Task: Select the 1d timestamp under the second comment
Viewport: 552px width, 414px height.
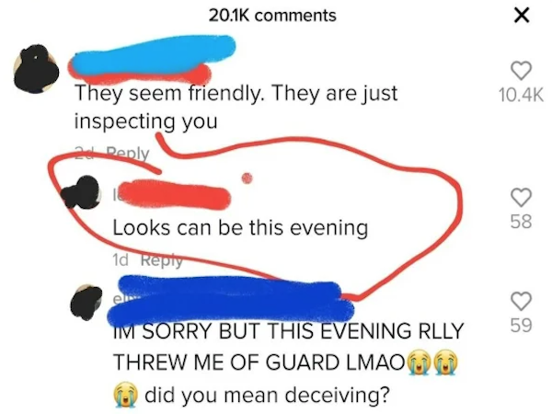Action: pyautogui.click(x=121, y=260)
